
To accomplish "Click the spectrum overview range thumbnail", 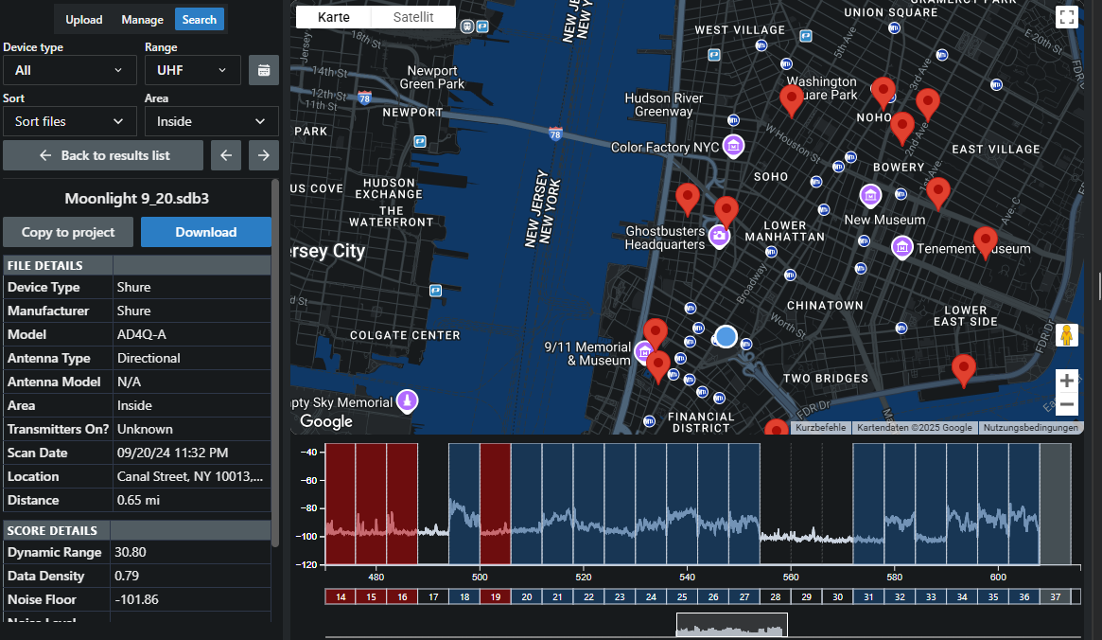I will (731, 626).
